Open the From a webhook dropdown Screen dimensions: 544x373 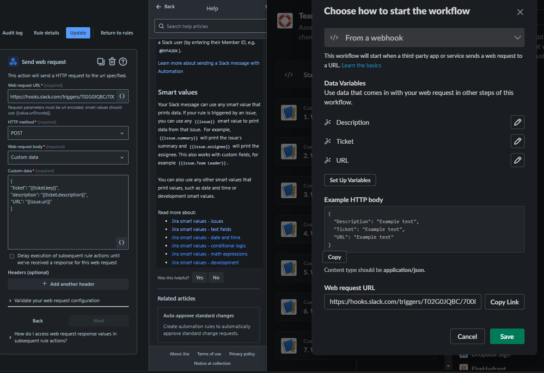[424, 38]
